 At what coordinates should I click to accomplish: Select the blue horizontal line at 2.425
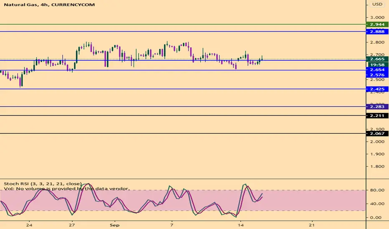point(183,89)
